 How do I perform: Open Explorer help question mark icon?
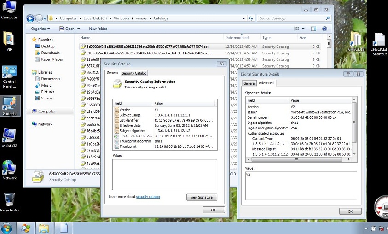tap(324, 29)
